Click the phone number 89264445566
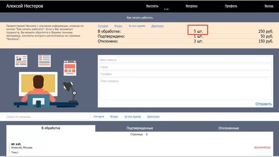 262,147
